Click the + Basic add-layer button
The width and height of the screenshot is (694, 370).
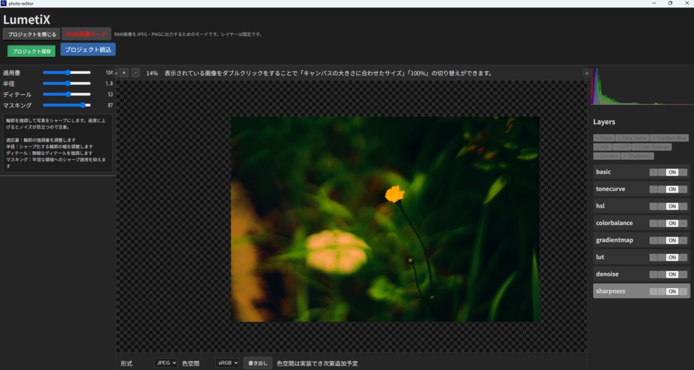click(x=604, y=138)
